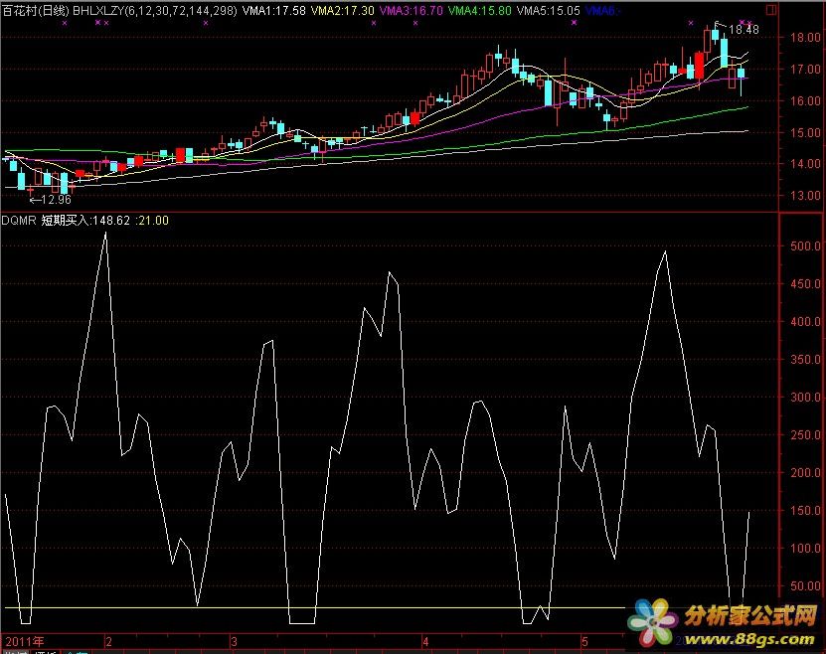Click the 17.00 price axis label
The width and height of the screenshot is (826, 654).
pos(805,69)
